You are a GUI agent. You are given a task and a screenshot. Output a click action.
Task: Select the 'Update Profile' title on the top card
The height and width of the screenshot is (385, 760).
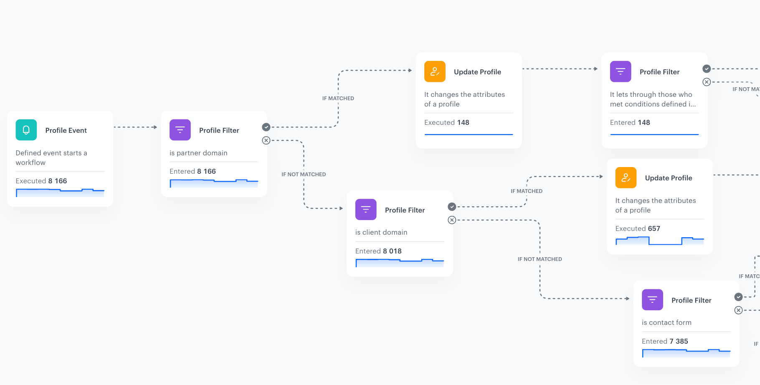point(477,72)
